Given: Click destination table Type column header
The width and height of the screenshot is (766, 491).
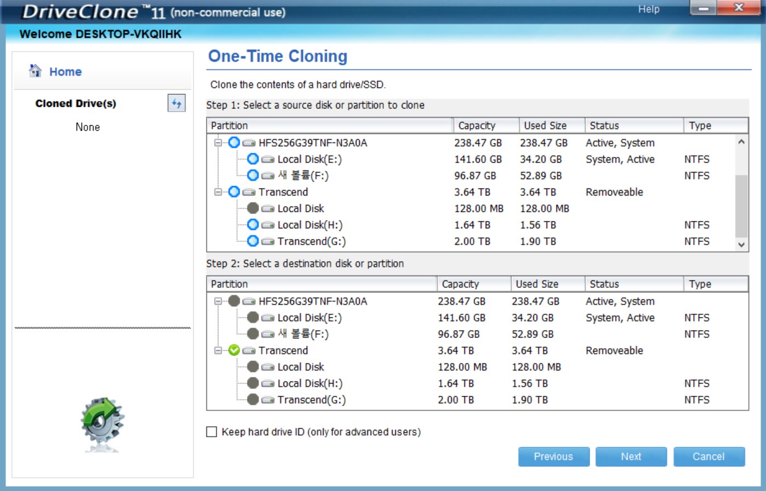Looking at the screenshot, I should click(x=716, y=284).
